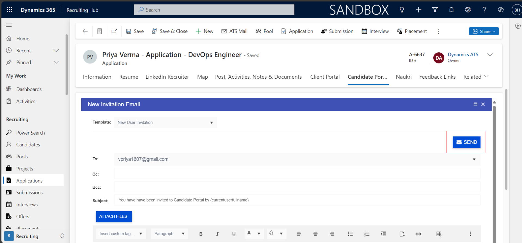Open the Feedback Links tab
The image size is (522, 243).
(x=437, y=77)
